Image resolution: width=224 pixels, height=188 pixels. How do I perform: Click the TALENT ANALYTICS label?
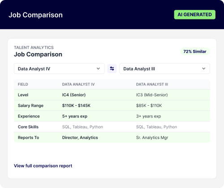click(34, 48)
